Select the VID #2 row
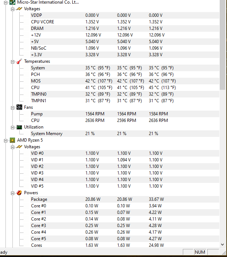The height and width of the screenshot is (257, 227). [125, 166]
